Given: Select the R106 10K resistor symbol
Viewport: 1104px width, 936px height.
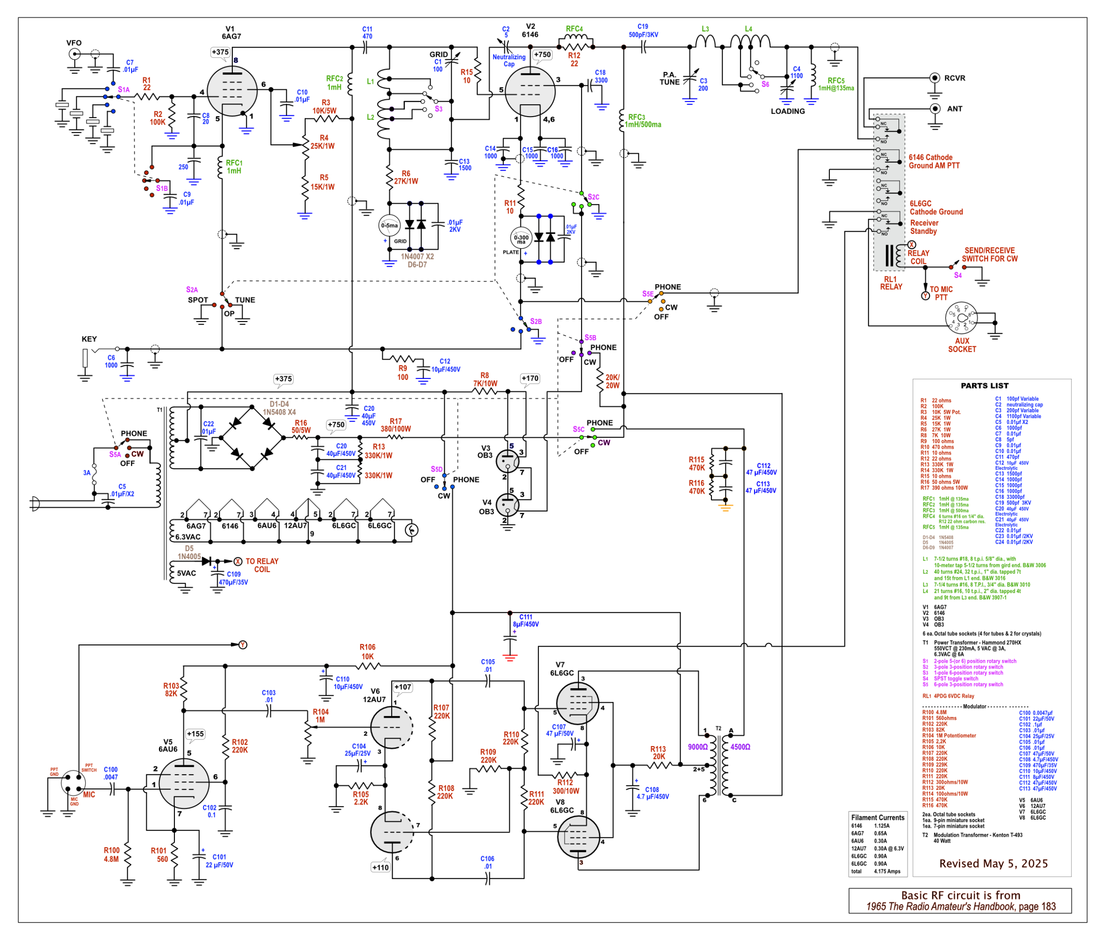Looking at the screenshot, I should pyautogui.click(x=368, y=665).
